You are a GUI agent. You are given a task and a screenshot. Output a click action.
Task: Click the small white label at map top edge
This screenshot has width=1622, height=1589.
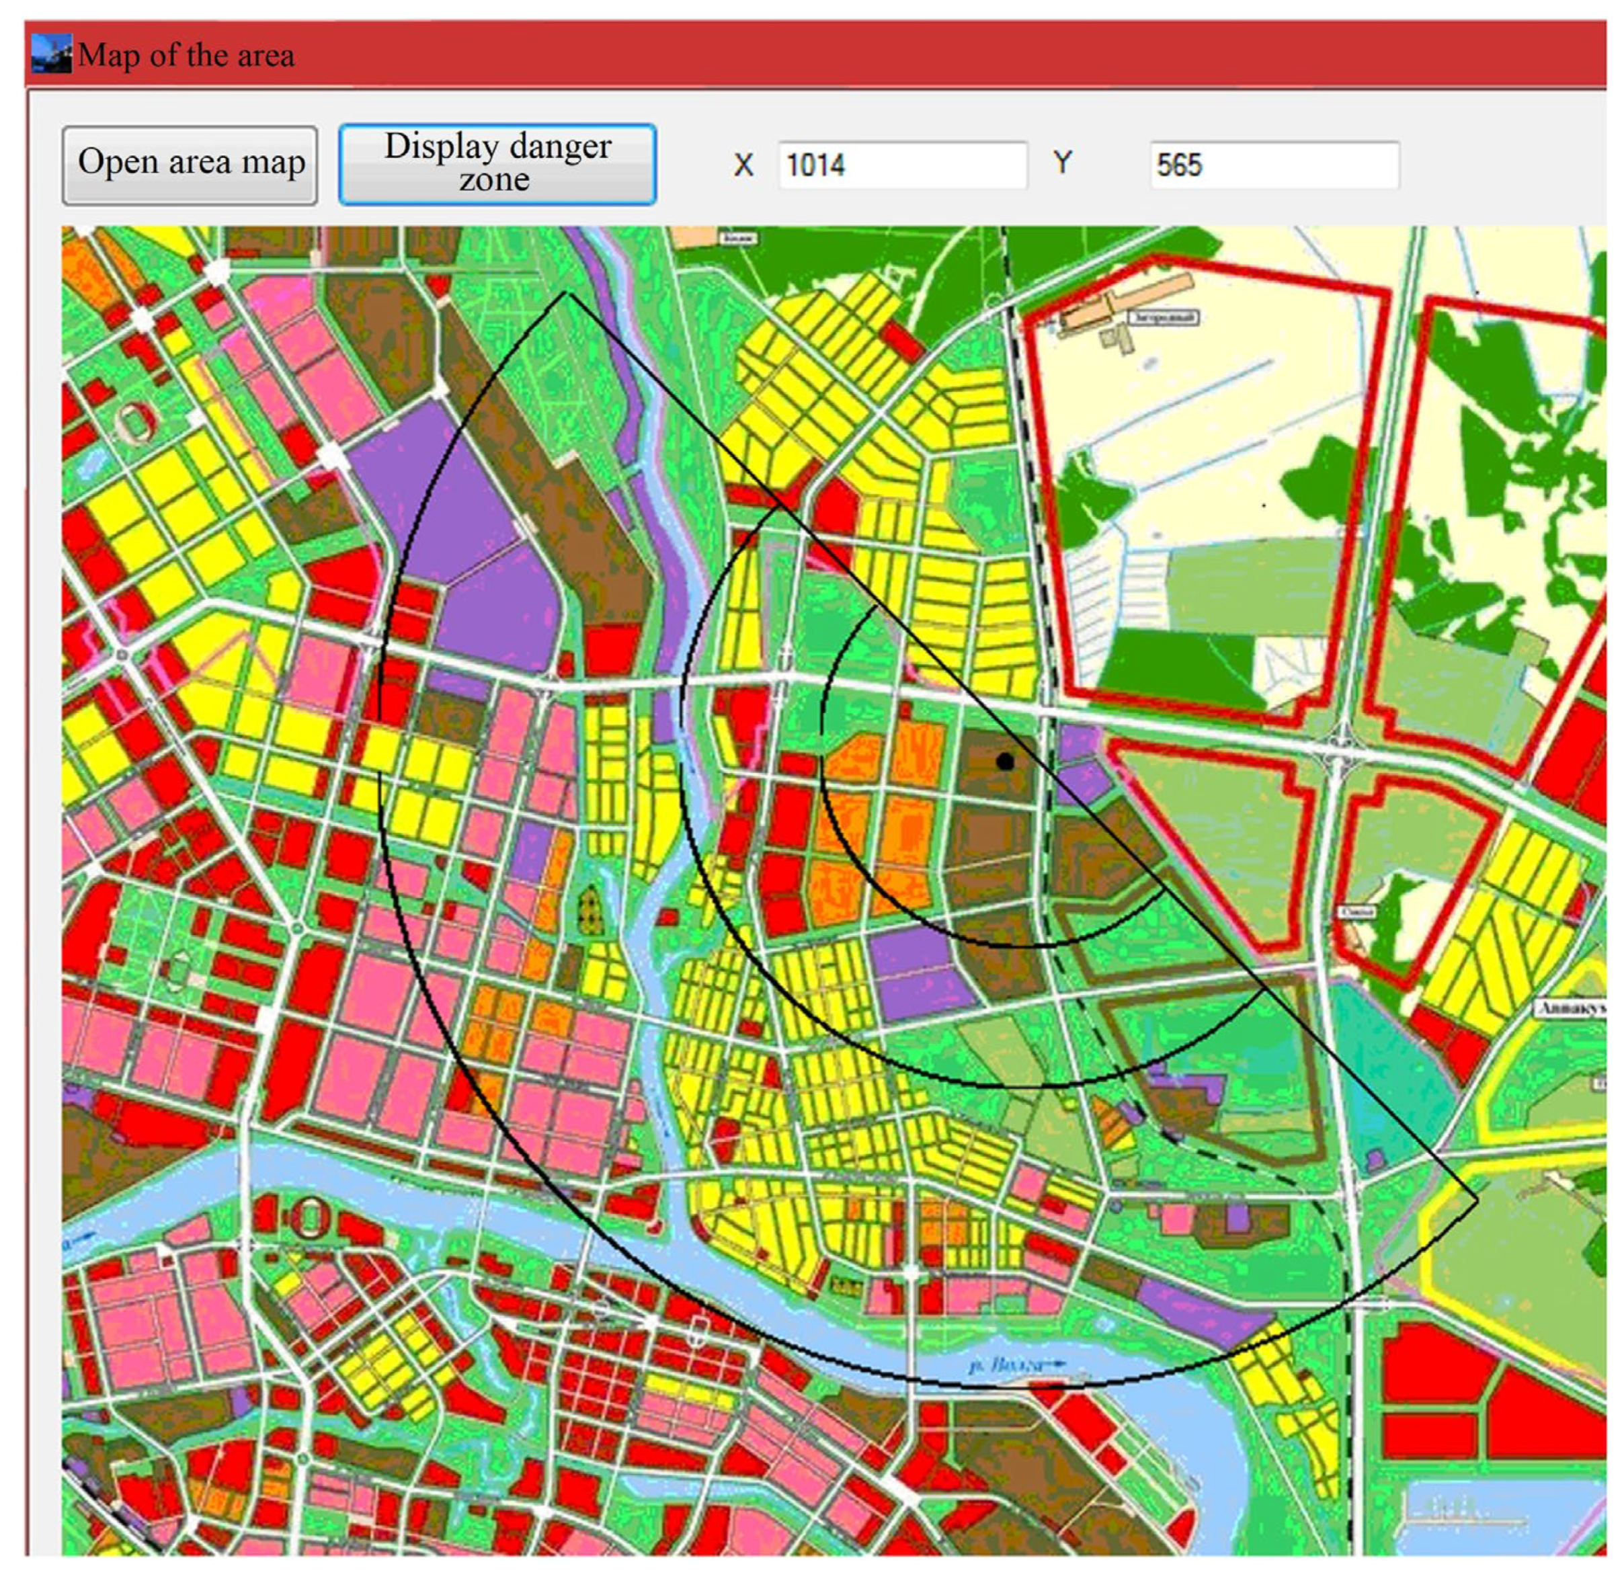coord(738,239)
